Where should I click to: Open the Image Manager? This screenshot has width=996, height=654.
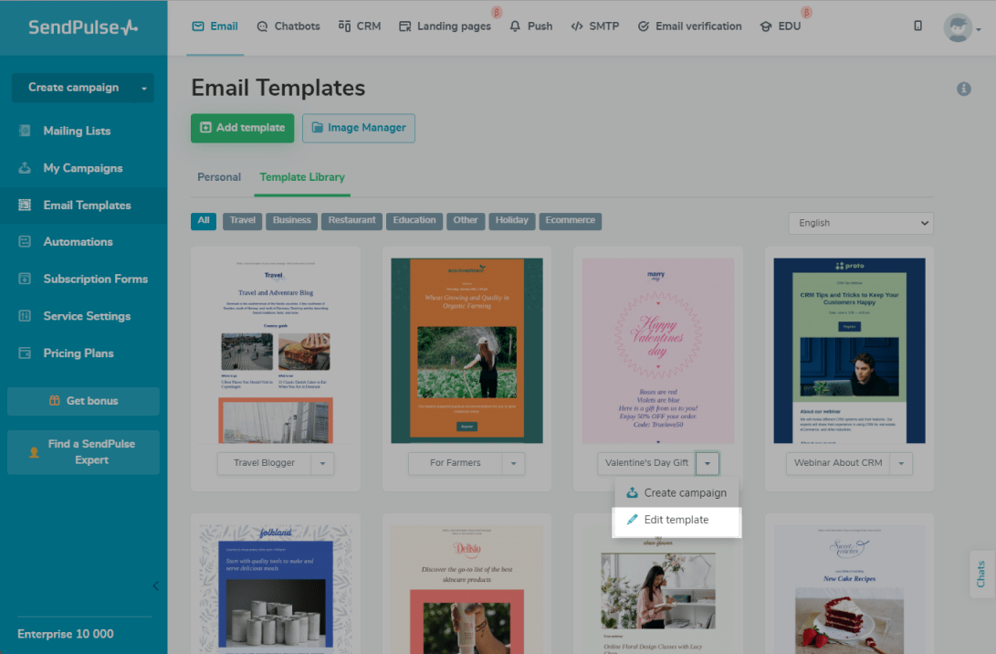[358, 128]
